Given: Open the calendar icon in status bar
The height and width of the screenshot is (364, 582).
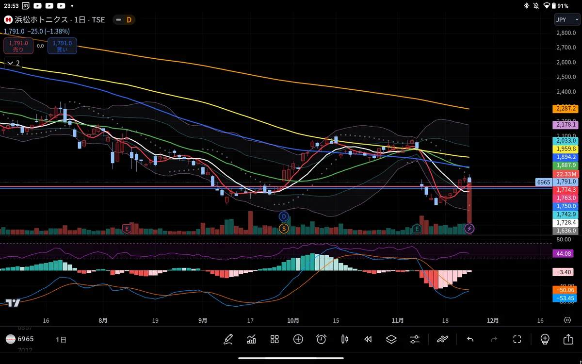Looking at the screenshot, I should [x=25, y=6].
